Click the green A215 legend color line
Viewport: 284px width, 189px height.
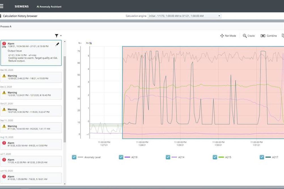pyautogui.click(x=221, y=157)
